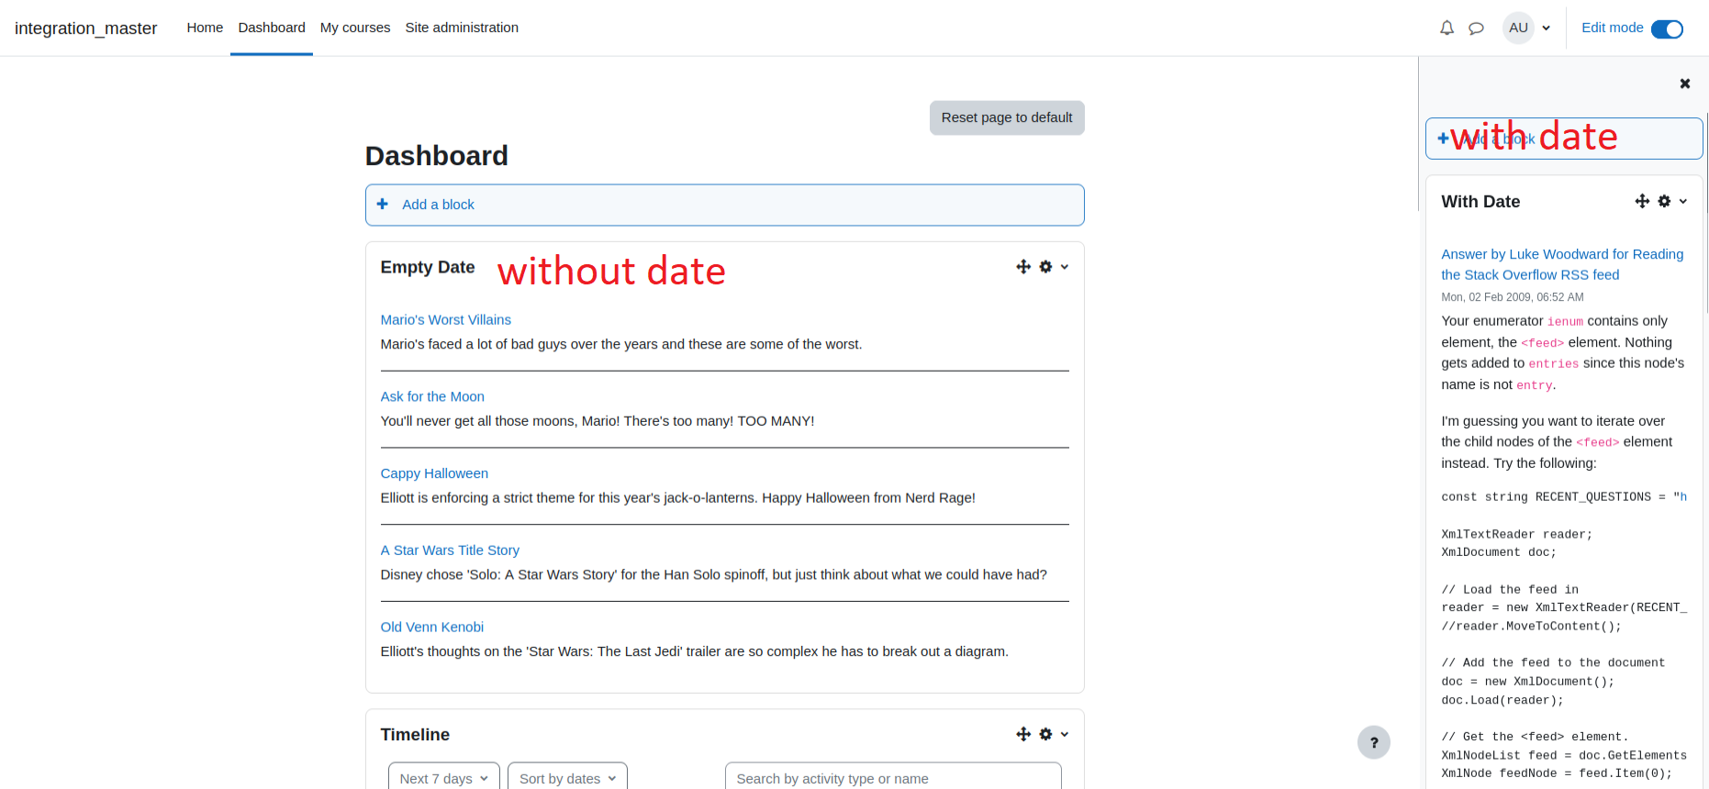This screenshot has height=789, width=1709.
Task: Click the code line 'doc.Load(reader);'
Action: 1502,700
